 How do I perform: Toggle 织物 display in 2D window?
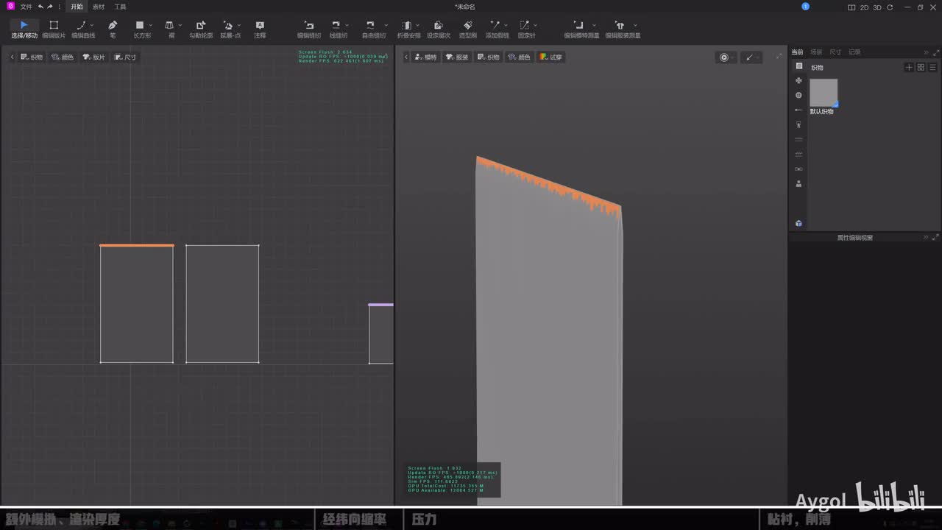pyautogui.click(x=32, y=57)
